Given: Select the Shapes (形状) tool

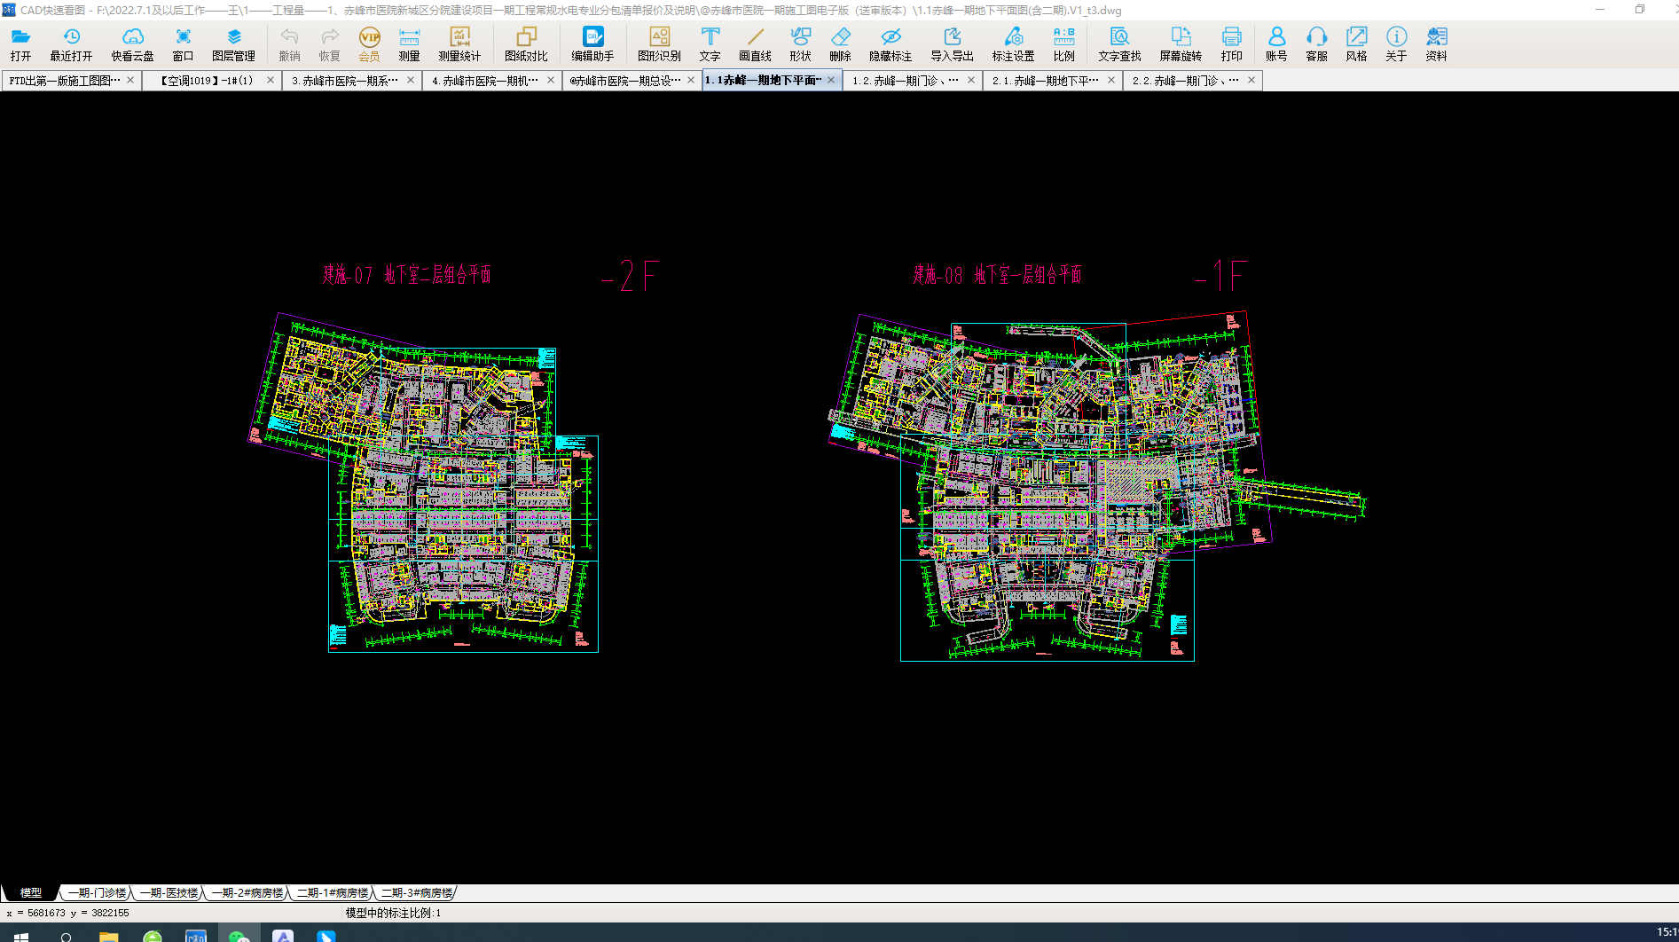Looking at the screenshot, I should (x=800, y=44).
